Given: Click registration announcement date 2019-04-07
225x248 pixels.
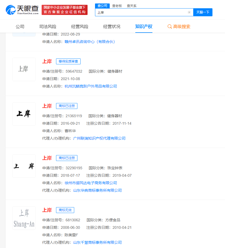Looking at the screenshot, I should tap(122, 176).
